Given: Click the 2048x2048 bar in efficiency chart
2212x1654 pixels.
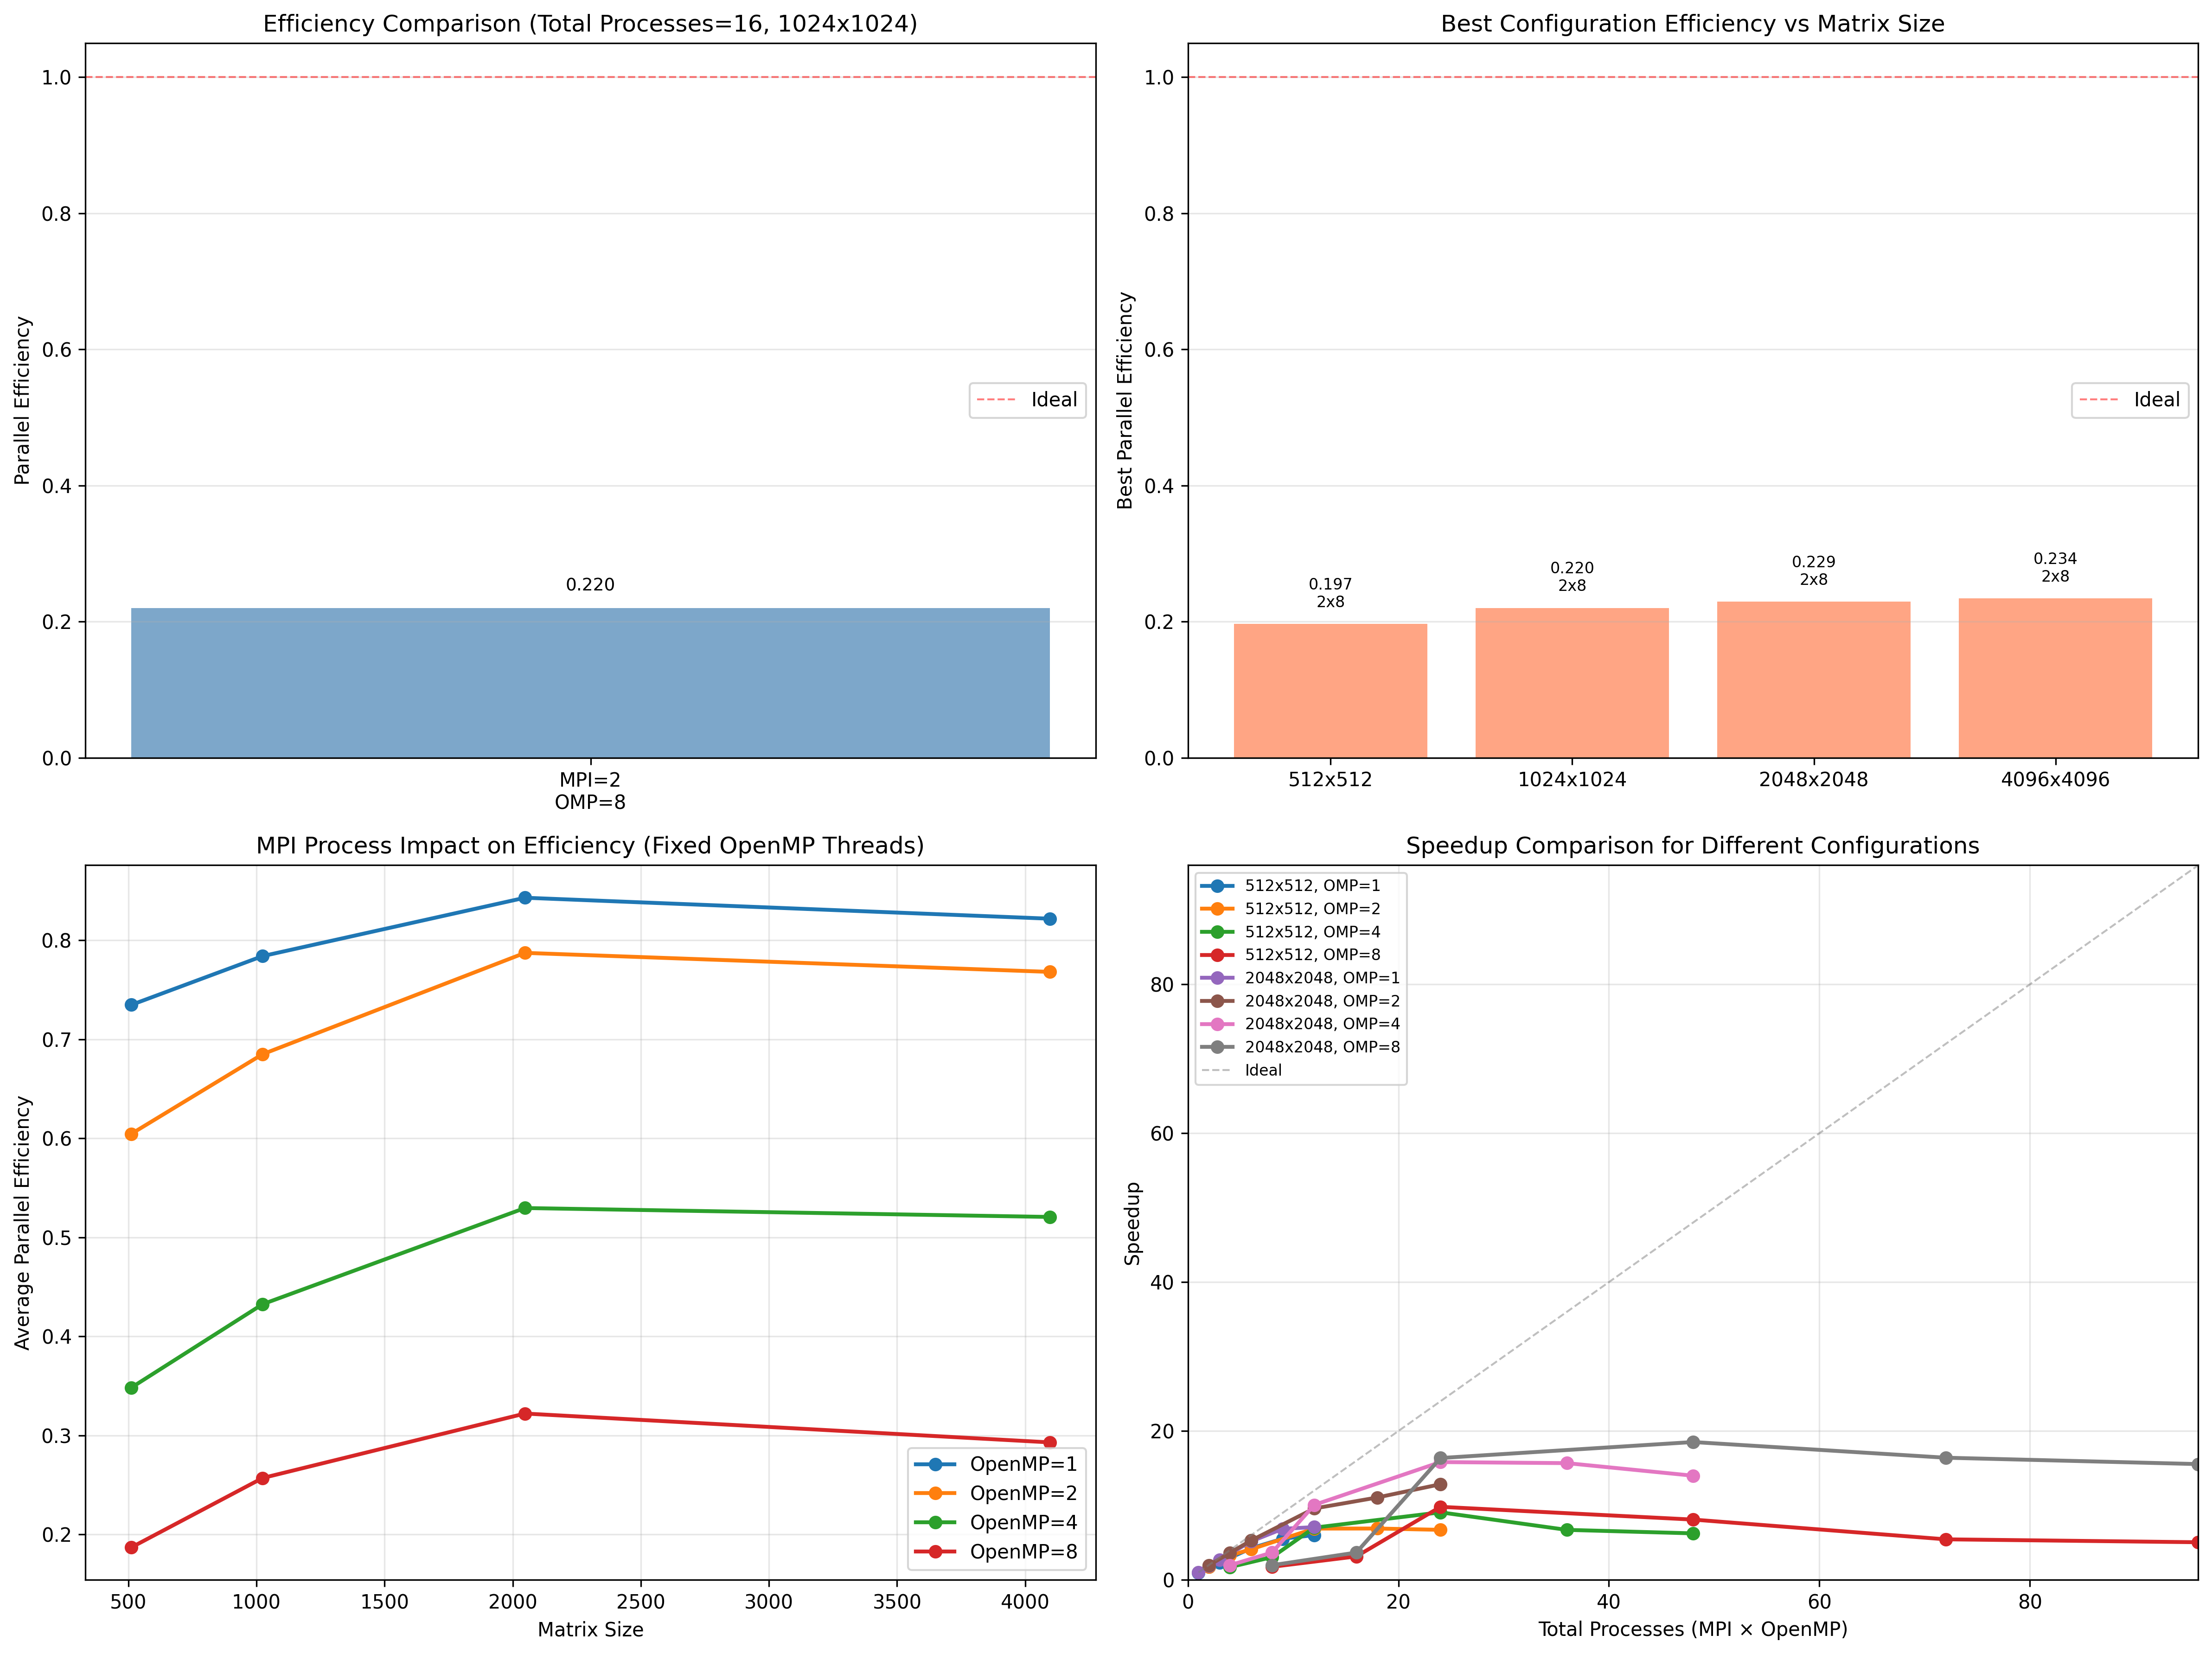Looking at the screenshot, I should (1813, 679).
